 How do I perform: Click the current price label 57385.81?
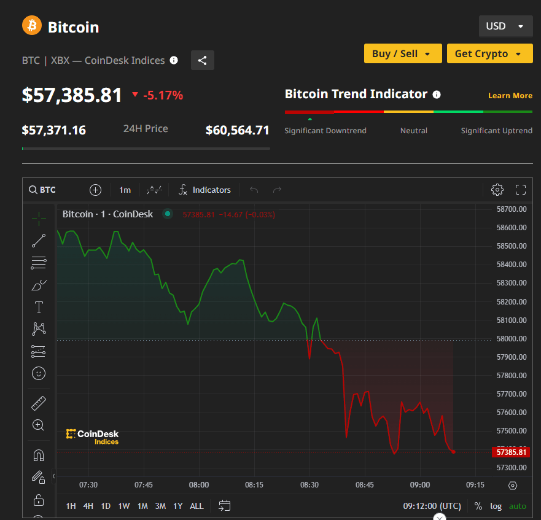tap(511, 452)
